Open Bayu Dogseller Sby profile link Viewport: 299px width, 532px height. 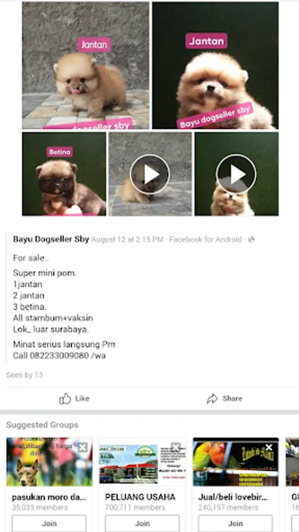[51, 239]
